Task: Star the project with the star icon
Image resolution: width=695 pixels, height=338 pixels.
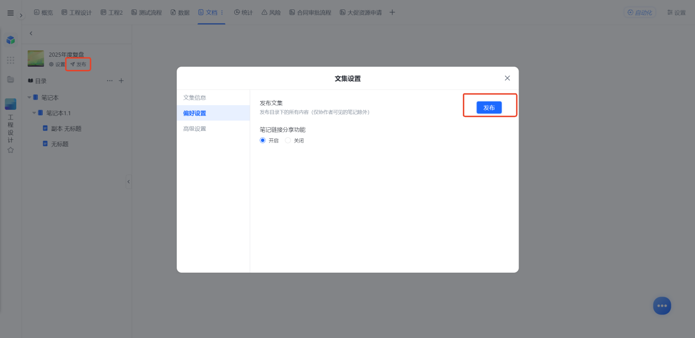Action: point(11,150)
